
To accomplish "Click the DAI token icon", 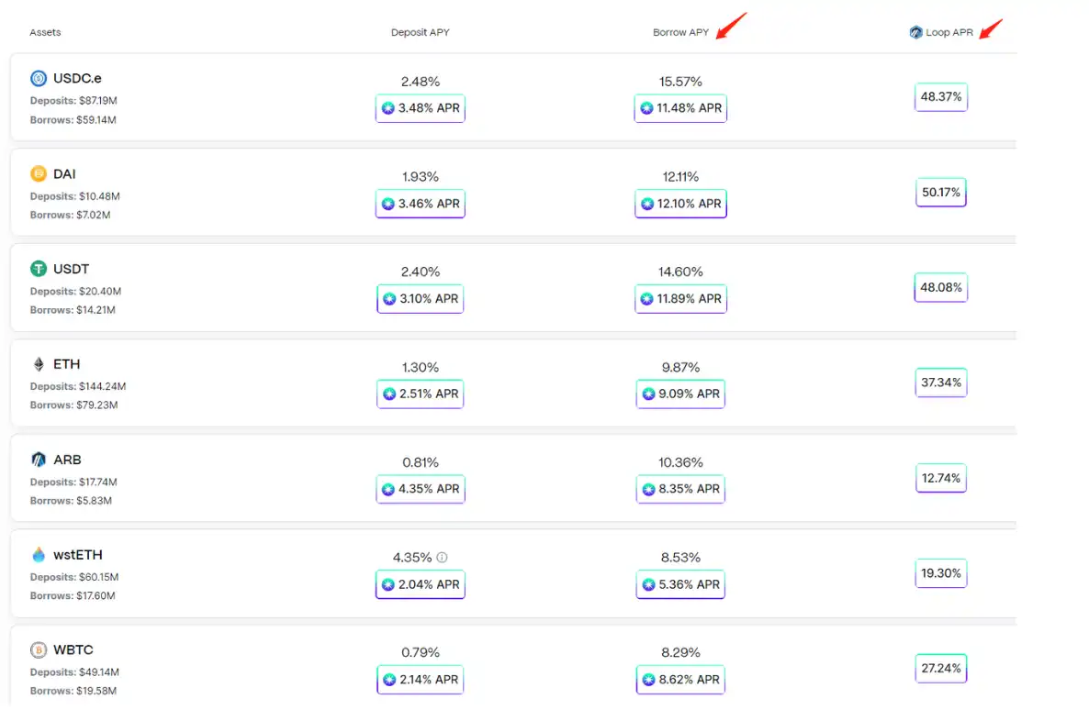I will point(39,174).
